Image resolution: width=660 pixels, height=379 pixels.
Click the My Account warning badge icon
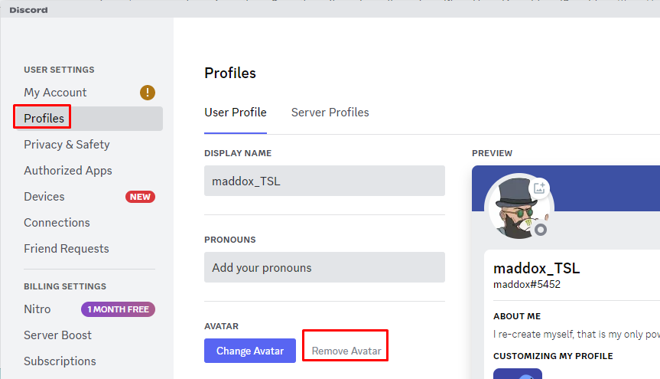tap(148, 93)
